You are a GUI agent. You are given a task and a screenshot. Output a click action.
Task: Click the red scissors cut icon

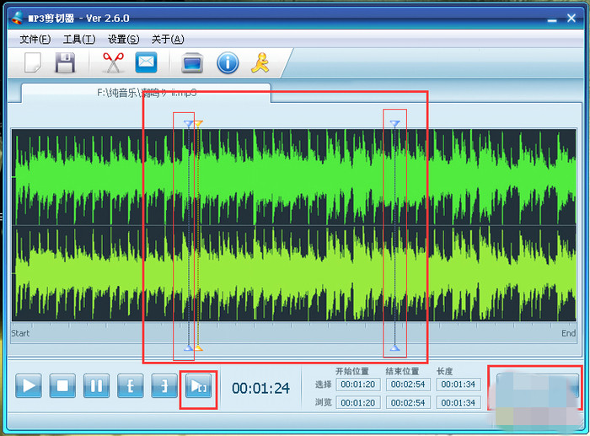pyautogui.click(x=113, y=62)
